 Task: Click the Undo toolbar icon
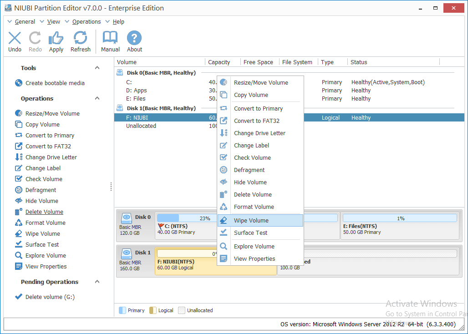pyautogui.click(x=15, y=38)
